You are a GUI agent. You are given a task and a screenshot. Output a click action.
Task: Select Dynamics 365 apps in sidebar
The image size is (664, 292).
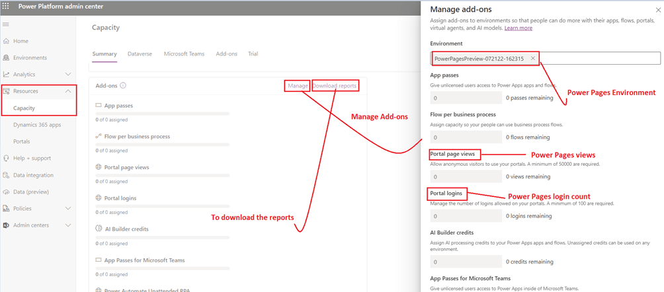[37, 125]
